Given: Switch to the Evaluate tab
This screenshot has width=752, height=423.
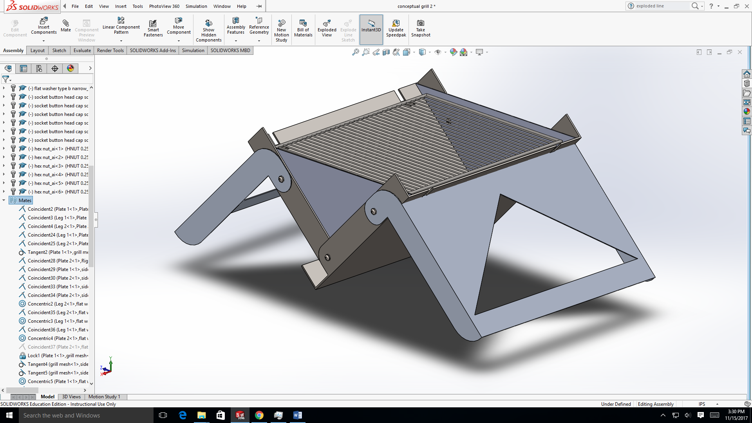Looking at the screenshot, I should point(82,51).
